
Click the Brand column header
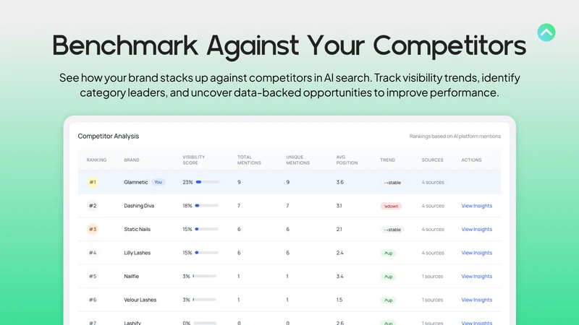(132, 160)
